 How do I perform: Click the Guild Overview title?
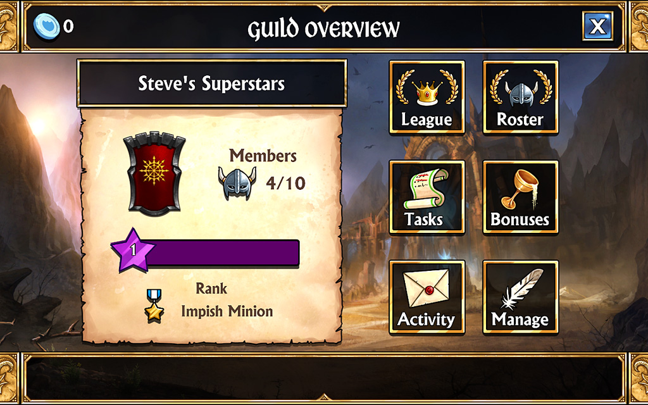click(323, 28)
